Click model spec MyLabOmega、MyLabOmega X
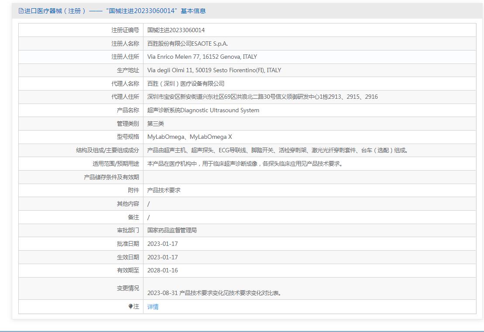 coord(190,137)
